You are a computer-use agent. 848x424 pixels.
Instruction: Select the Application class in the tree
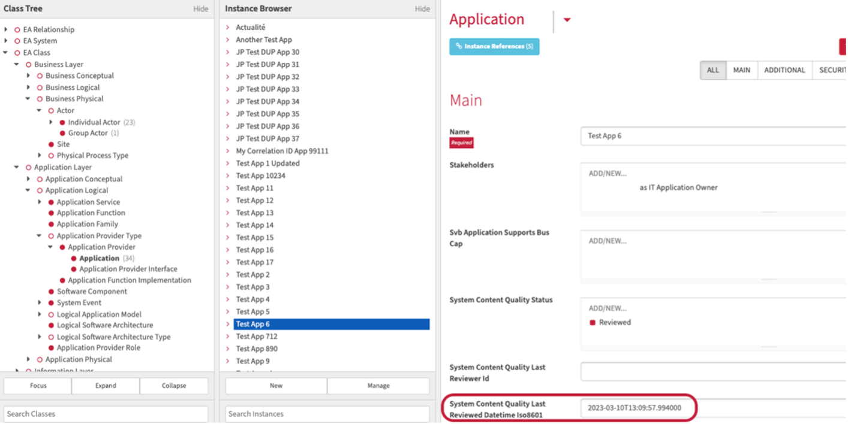[x=99, y=259]
